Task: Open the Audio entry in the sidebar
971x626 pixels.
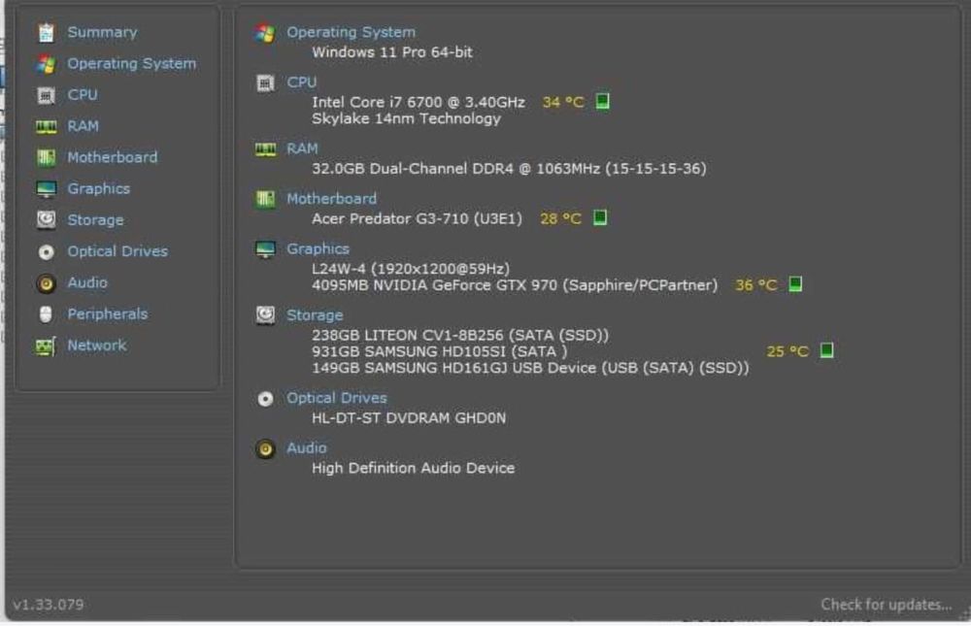Action: pyautogui.click(x=87, y=283)
